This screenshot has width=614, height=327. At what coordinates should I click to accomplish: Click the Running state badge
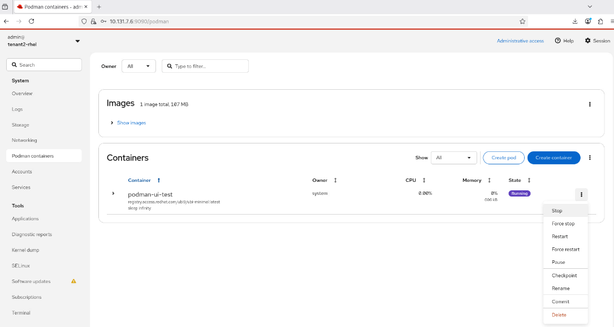(x=519, y=193)
